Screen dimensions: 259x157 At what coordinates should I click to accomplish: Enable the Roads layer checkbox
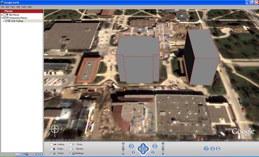tap(51, 149)
